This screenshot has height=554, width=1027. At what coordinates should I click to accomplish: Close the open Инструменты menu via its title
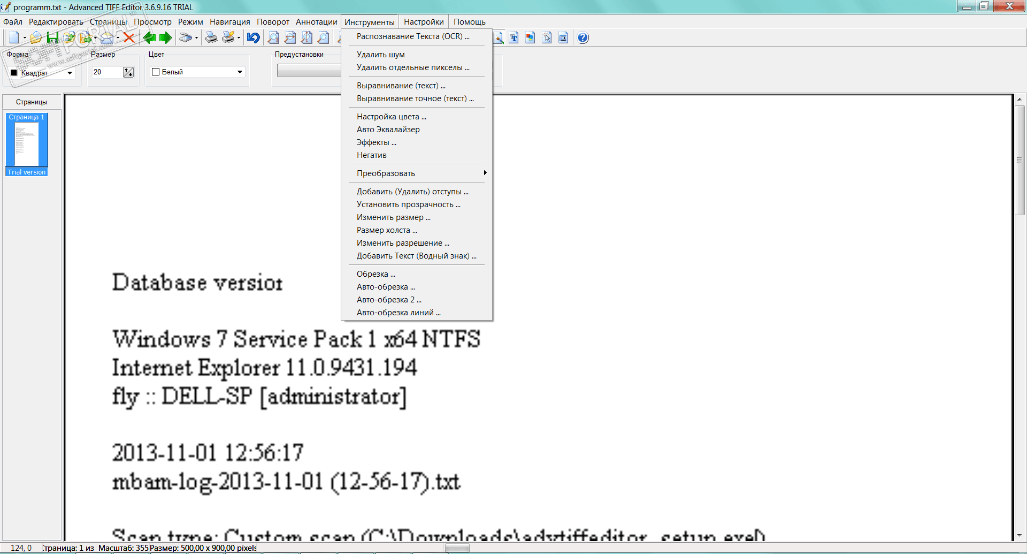370,22
